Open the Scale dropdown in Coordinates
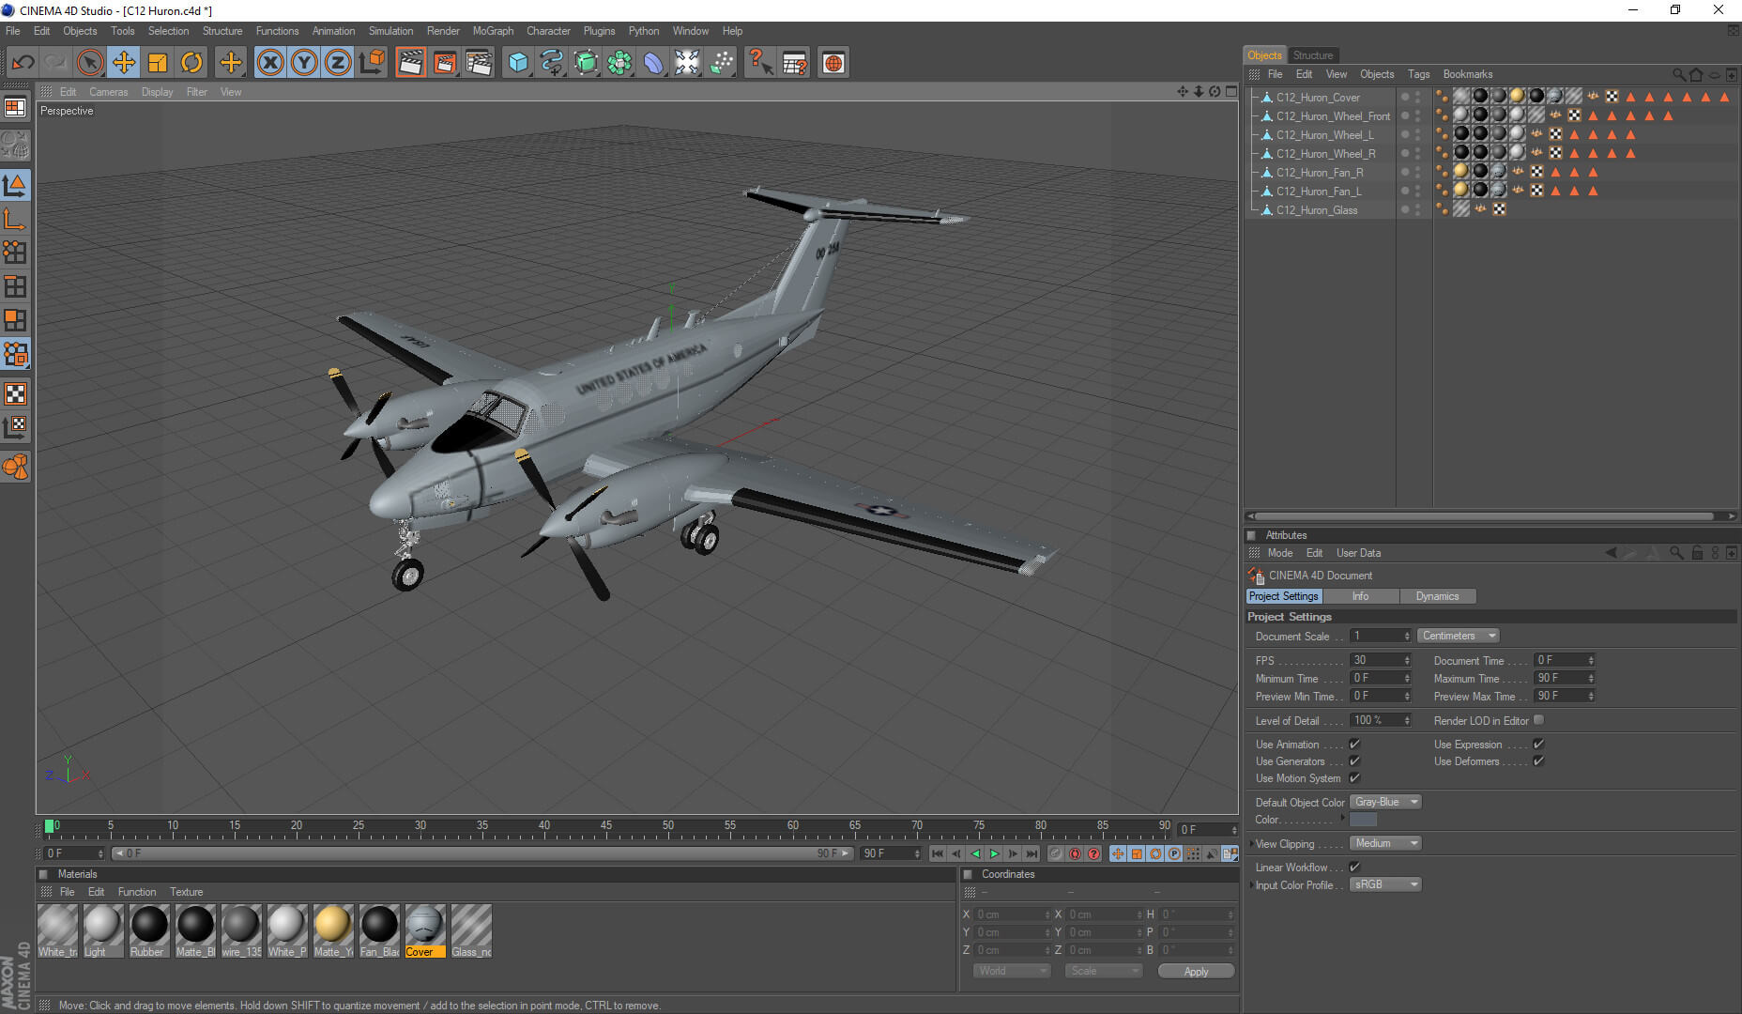 click(1104, 971)
